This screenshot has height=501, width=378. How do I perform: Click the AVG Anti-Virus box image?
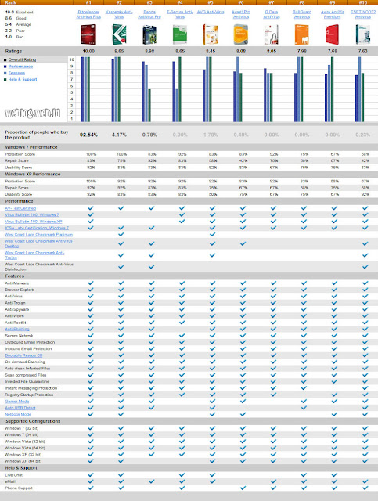[211, 34]
